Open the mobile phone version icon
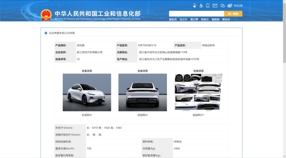Screen dimensions: 286x158 pos(208,6)
